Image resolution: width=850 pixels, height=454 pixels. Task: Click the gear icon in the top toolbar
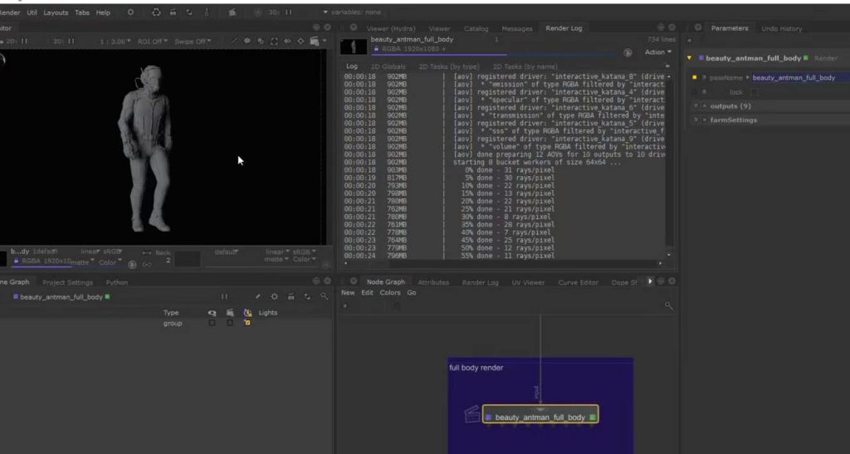click(x=130, y=12)
